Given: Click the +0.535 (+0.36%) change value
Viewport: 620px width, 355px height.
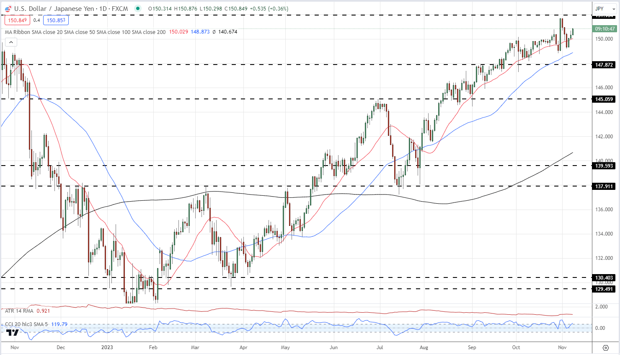Looking at the screenshot, I should 269,9.
